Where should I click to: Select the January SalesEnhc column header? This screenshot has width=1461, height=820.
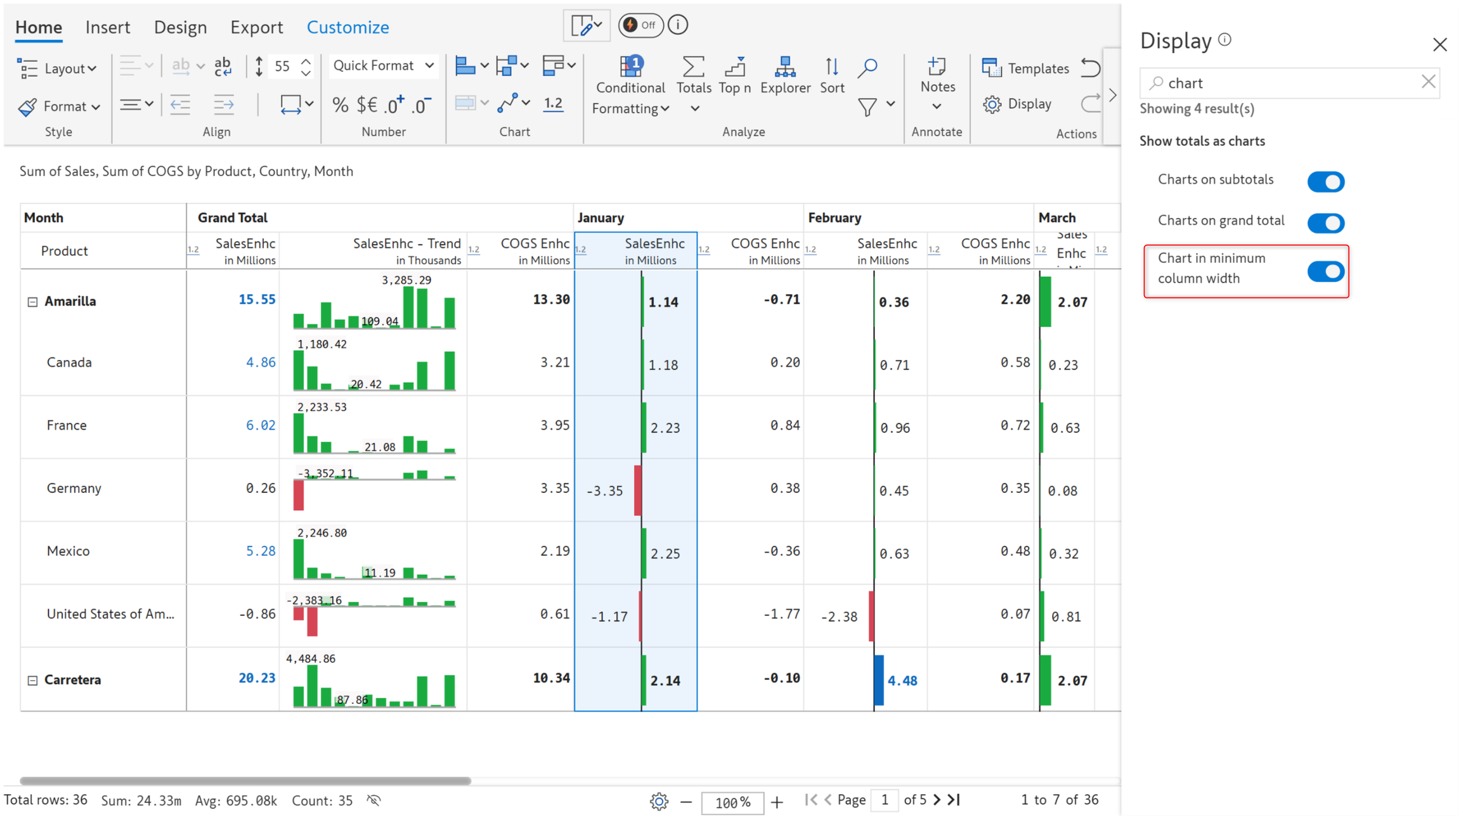[636, 251]
